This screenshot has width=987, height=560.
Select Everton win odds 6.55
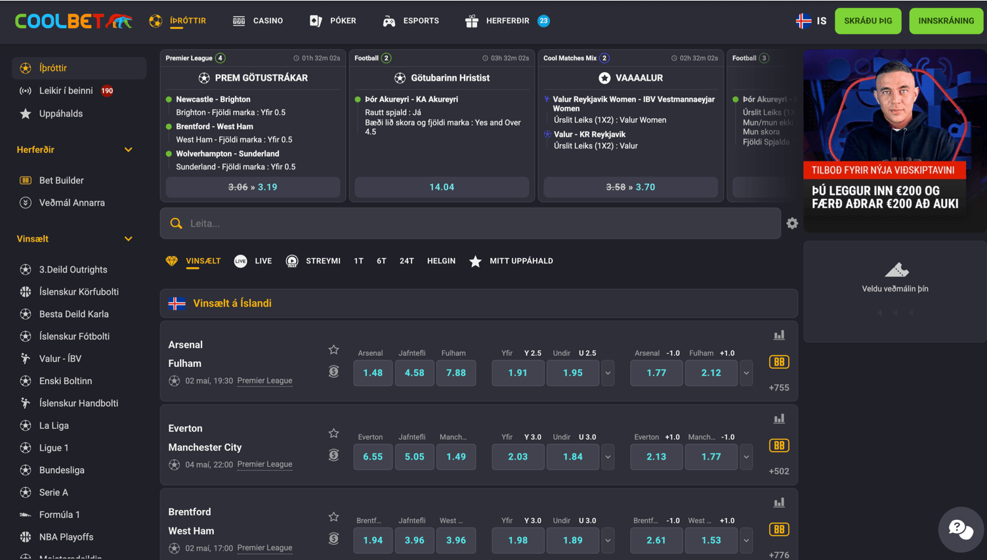(x=373, y=457)
